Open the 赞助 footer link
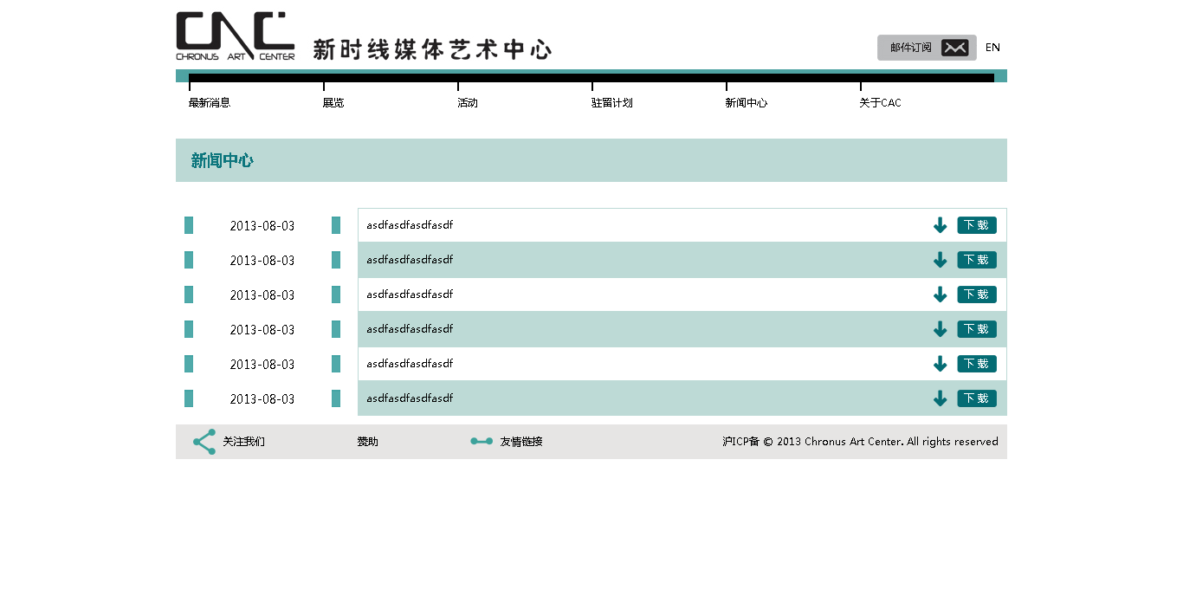Screen dimensions: 1183x602 point(368,442)
